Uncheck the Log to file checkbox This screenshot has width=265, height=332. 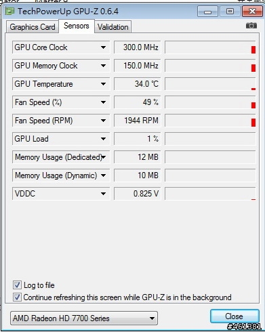(x=17, y=285)
